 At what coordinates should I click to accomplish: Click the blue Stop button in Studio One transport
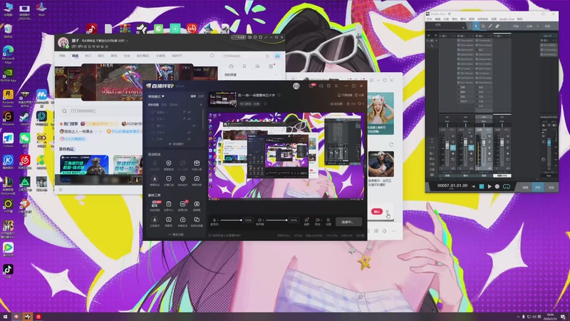[x=482, y=186]
